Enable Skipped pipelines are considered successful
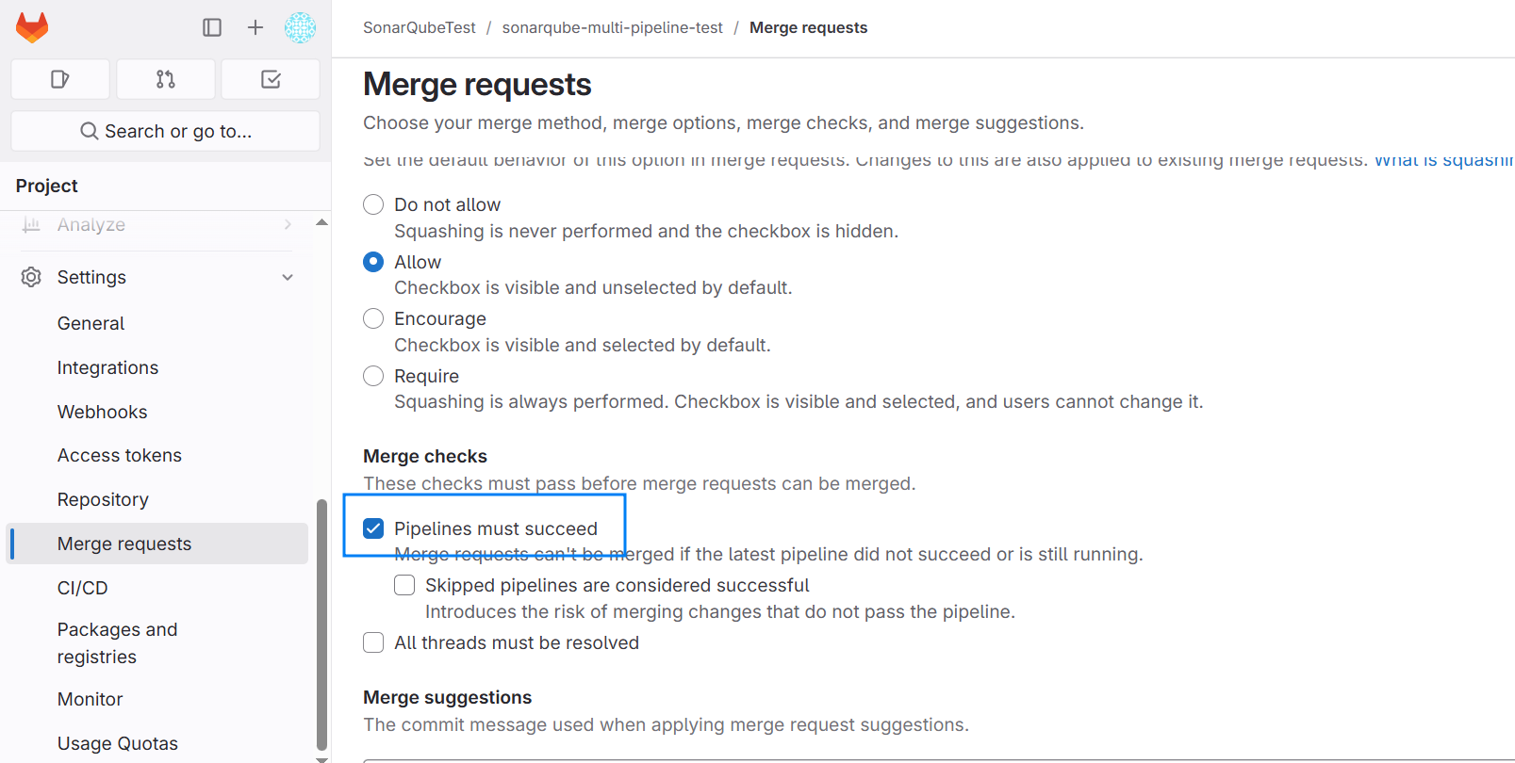The height and width of the screenshot is (763, 1515). (404, 585)
